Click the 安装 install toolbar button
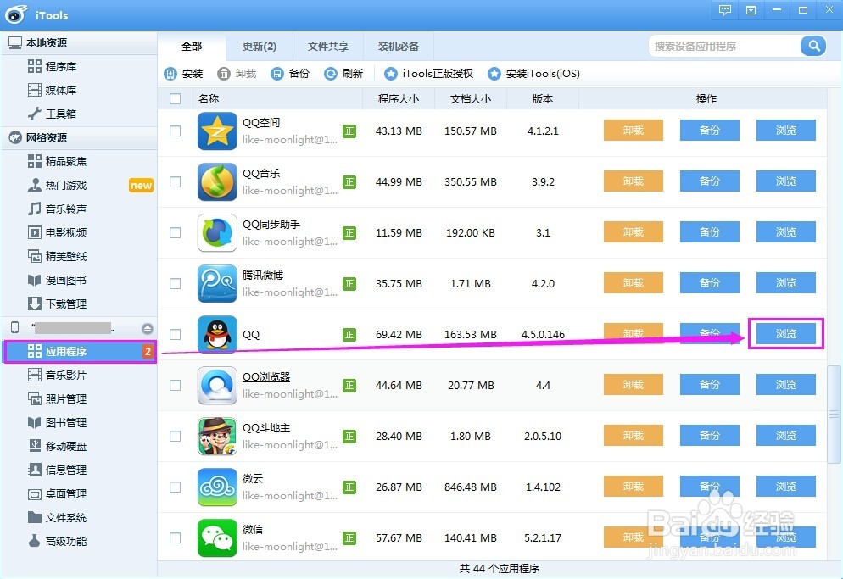The height and width of the screenshot is (579, 843). point(183,74)
